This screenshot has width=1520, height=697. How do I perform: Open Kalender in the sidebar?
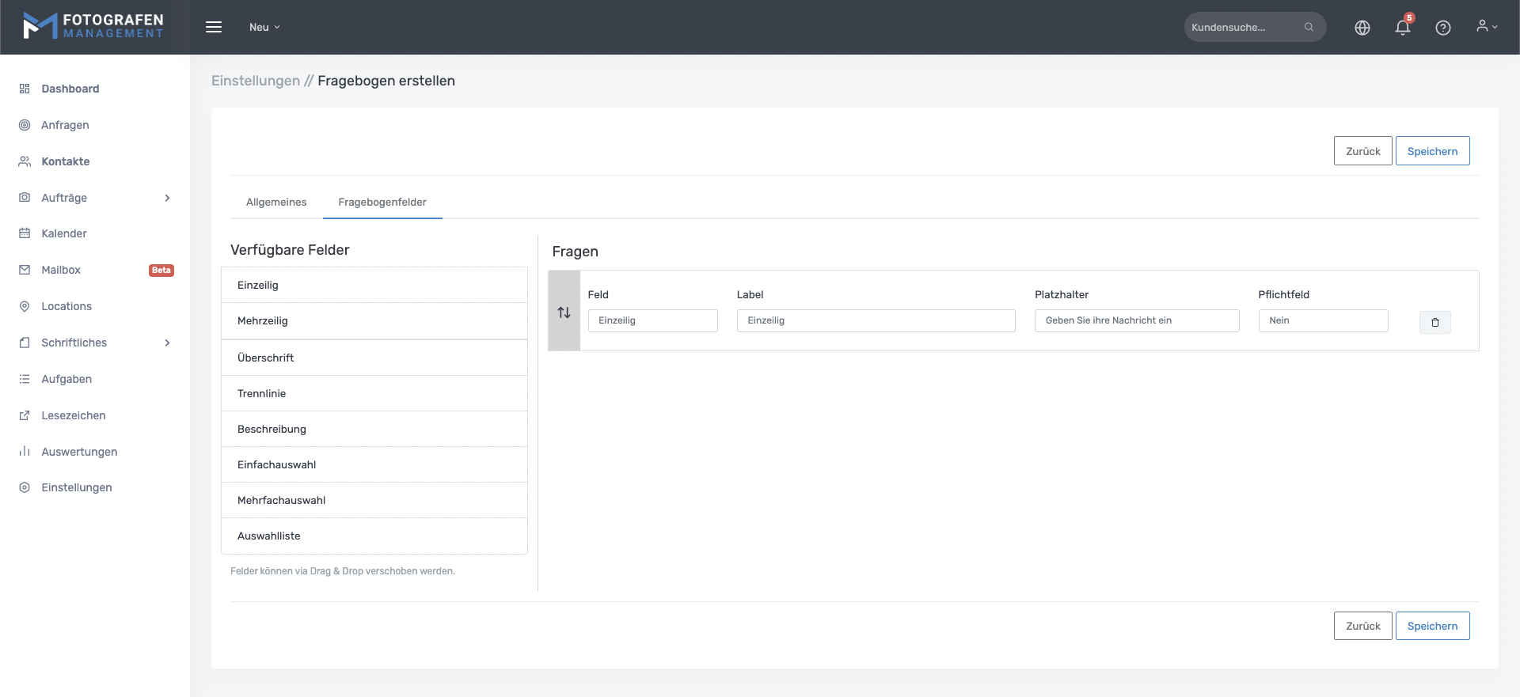(64, 233)
